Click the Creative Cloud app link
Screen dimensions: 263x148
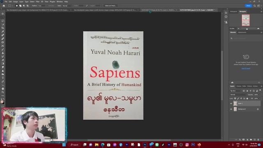[x=246, y=69]
